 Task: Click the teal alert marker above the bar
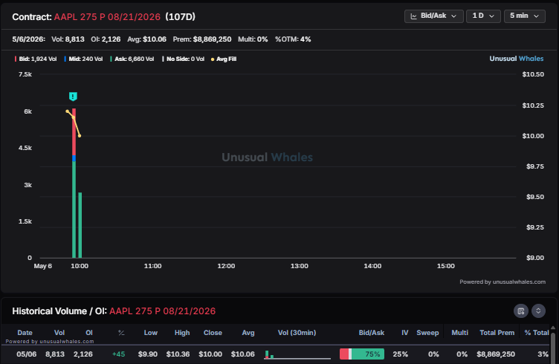73,96
